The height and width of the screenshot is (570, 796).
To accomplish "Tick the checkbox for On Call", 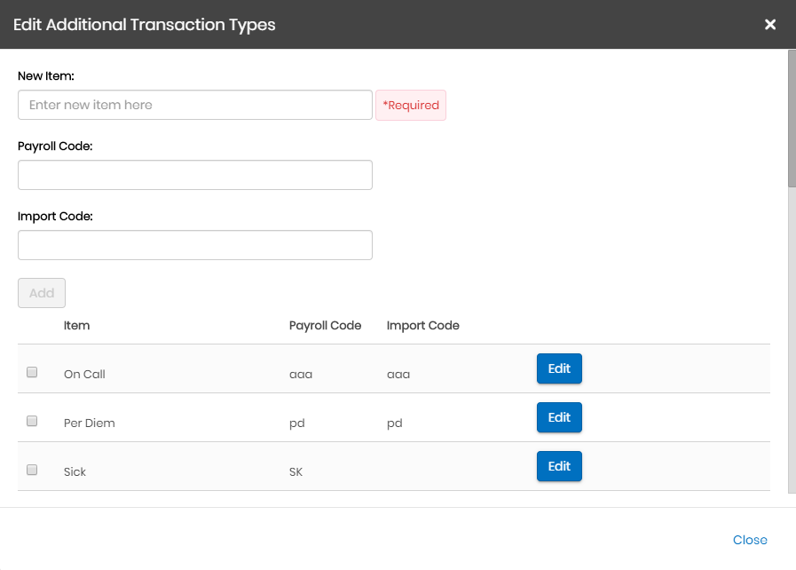I will (x=32, y=373).
